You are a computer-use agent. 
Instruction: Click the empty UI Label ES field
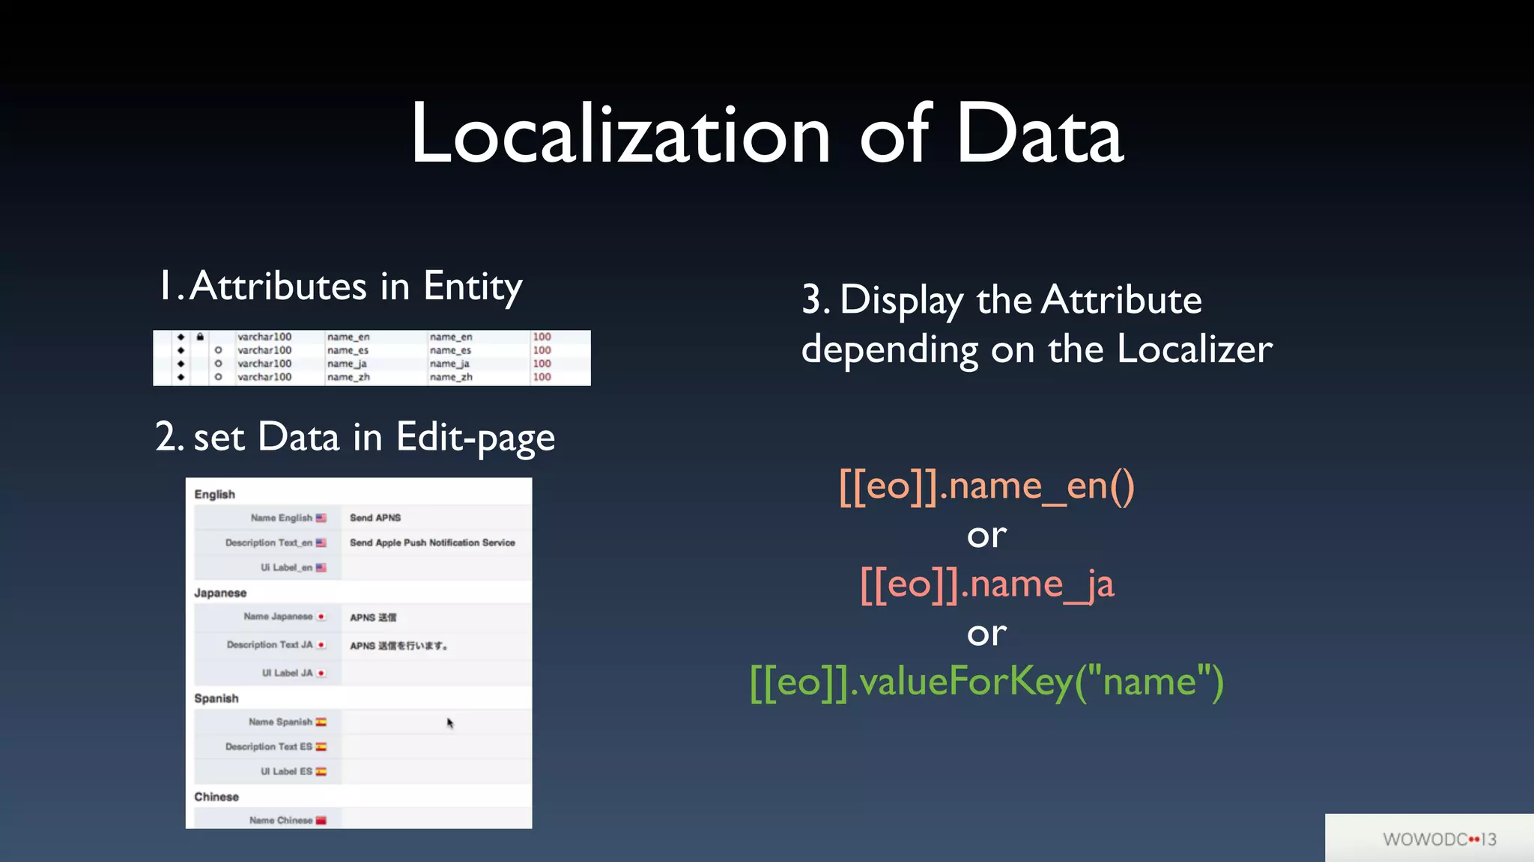pos(437,771)
